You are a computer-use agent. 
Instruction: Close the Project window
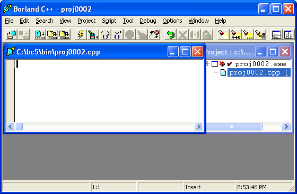285,52
